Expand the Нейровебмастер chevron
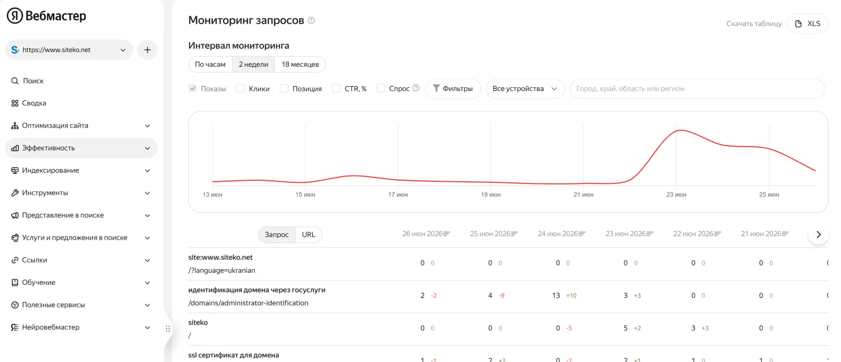This screenshot has height=362, width=841. click(148, 328)
